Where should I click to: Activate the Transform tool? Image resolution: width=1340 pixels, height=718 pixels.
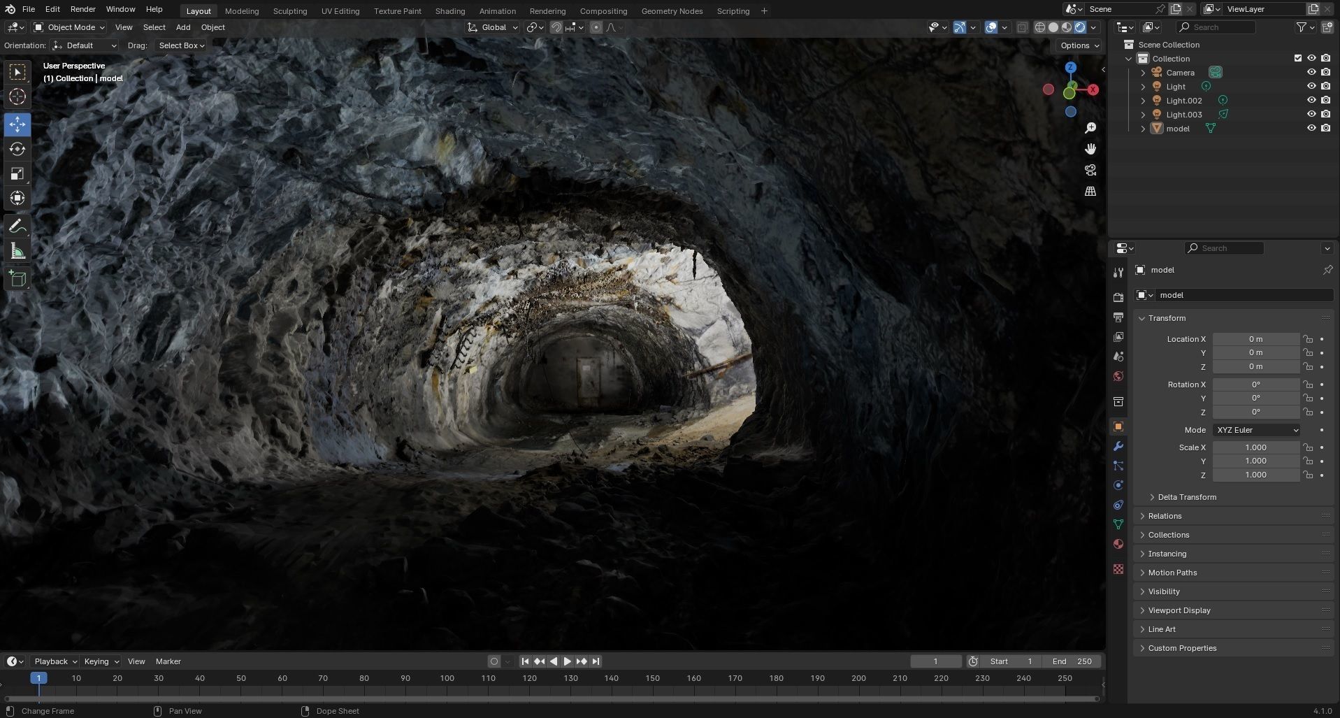tap(17, 198)
